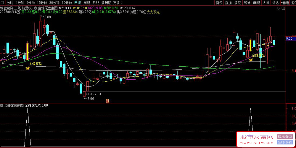
Task: Select the 60分钟 period tab
Action: point(67,3)
